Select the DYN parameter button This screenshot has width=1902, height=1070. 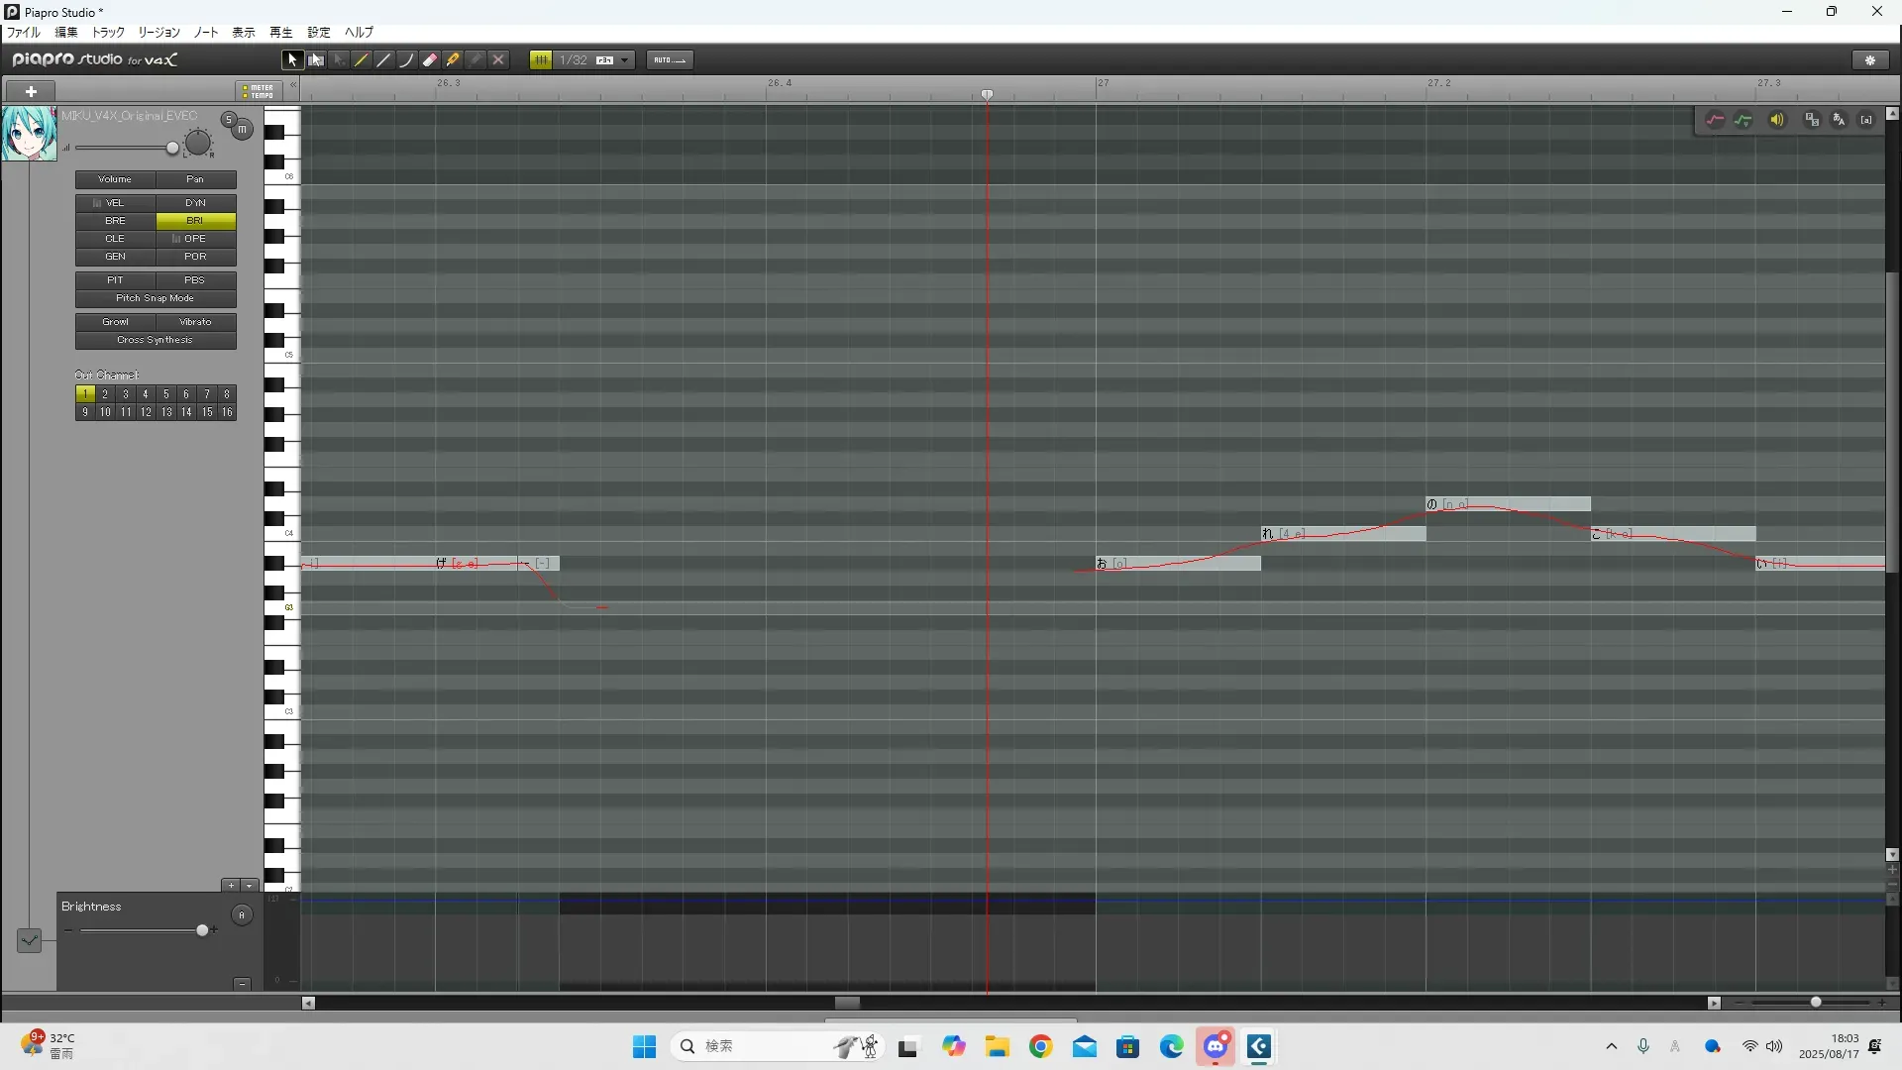(196, 203)
